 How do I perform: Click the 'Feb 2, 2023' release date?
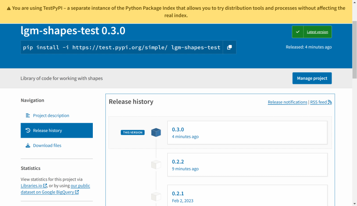(183, 201)
